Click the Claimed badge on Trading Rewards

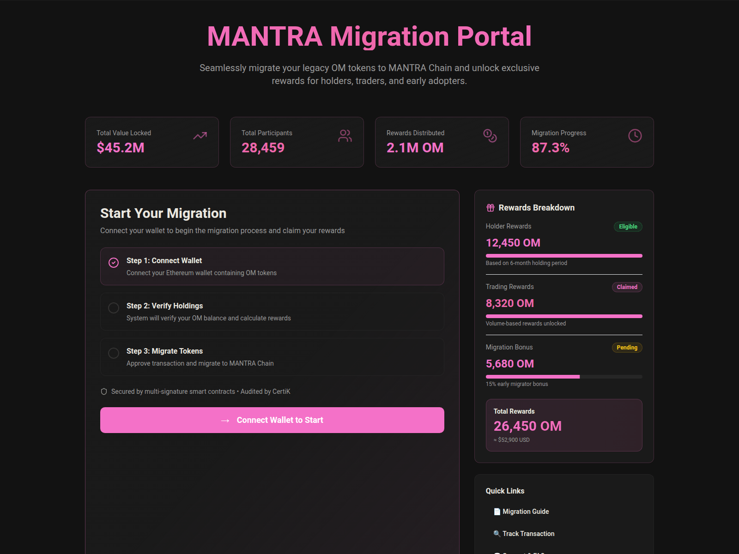tap(627, 287)
